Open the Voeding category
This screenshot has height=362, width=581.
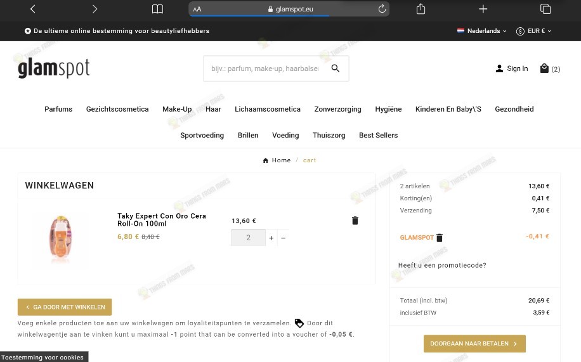(x=285, y=135)
